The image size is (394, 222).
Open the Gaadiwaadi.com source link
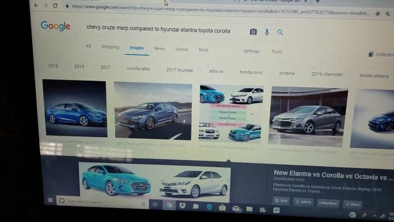[x=289, y=179]
